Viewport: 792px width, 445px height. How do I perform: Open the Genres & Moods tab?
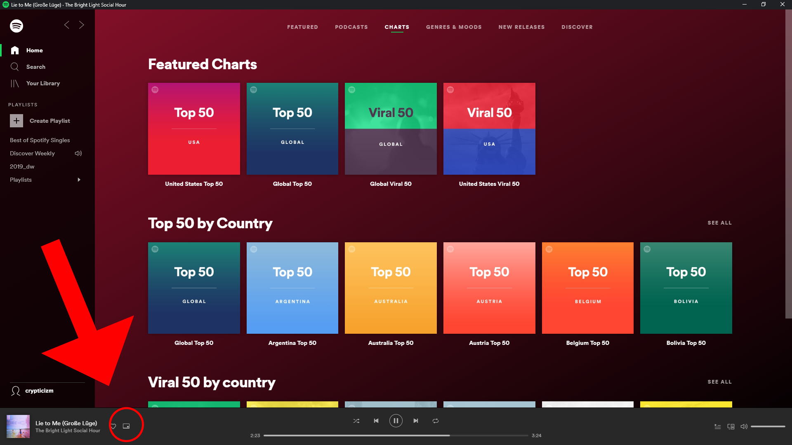(454, 27)
